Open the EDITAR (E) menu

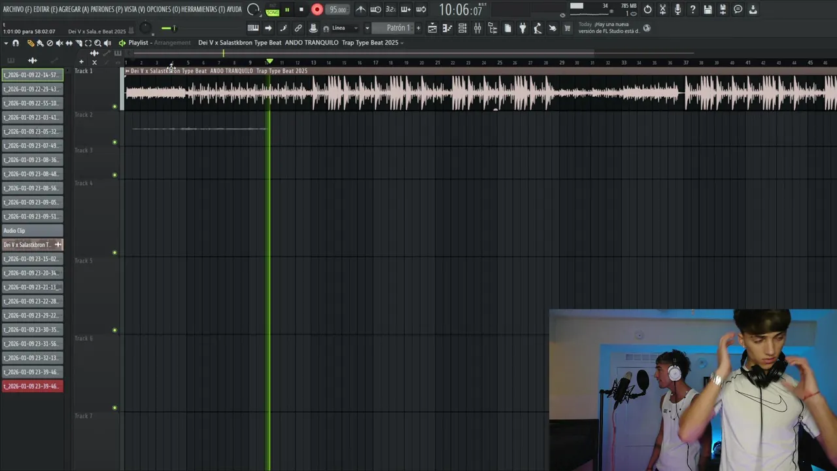click(45, 9)
